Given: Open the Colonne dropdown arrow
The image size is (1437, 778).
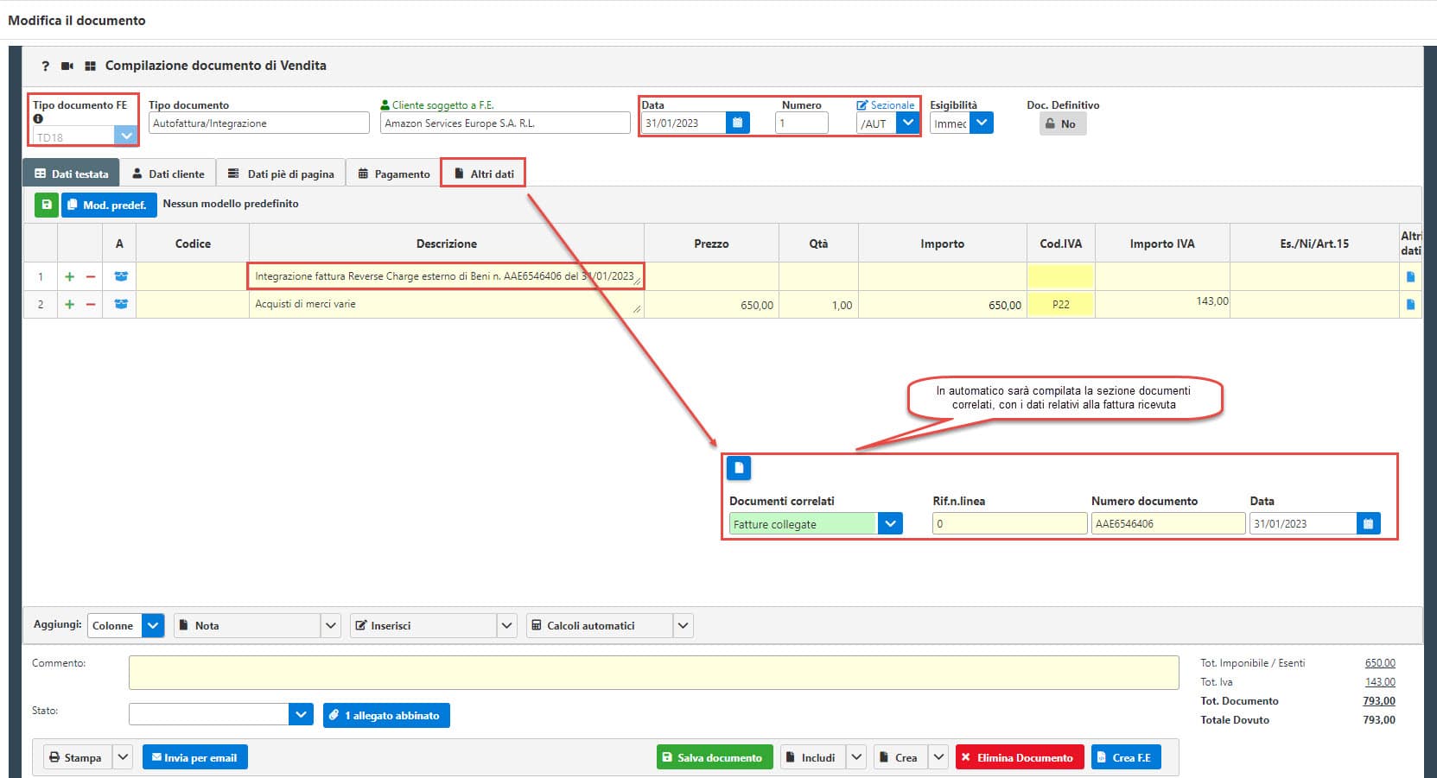Looking at the screenshot, I should pos(153,625).
